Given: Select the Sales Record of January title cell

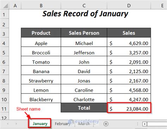Looking at the screenshot, I should tap(85, 14).
